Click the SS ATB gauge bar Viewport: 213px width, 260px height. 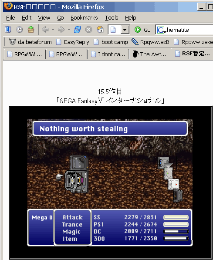(176, 217)
